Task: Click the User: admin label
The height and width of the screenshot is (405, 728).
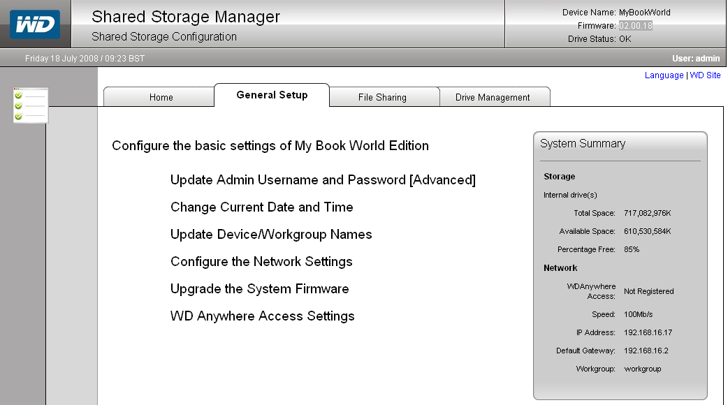Action: 696,59
